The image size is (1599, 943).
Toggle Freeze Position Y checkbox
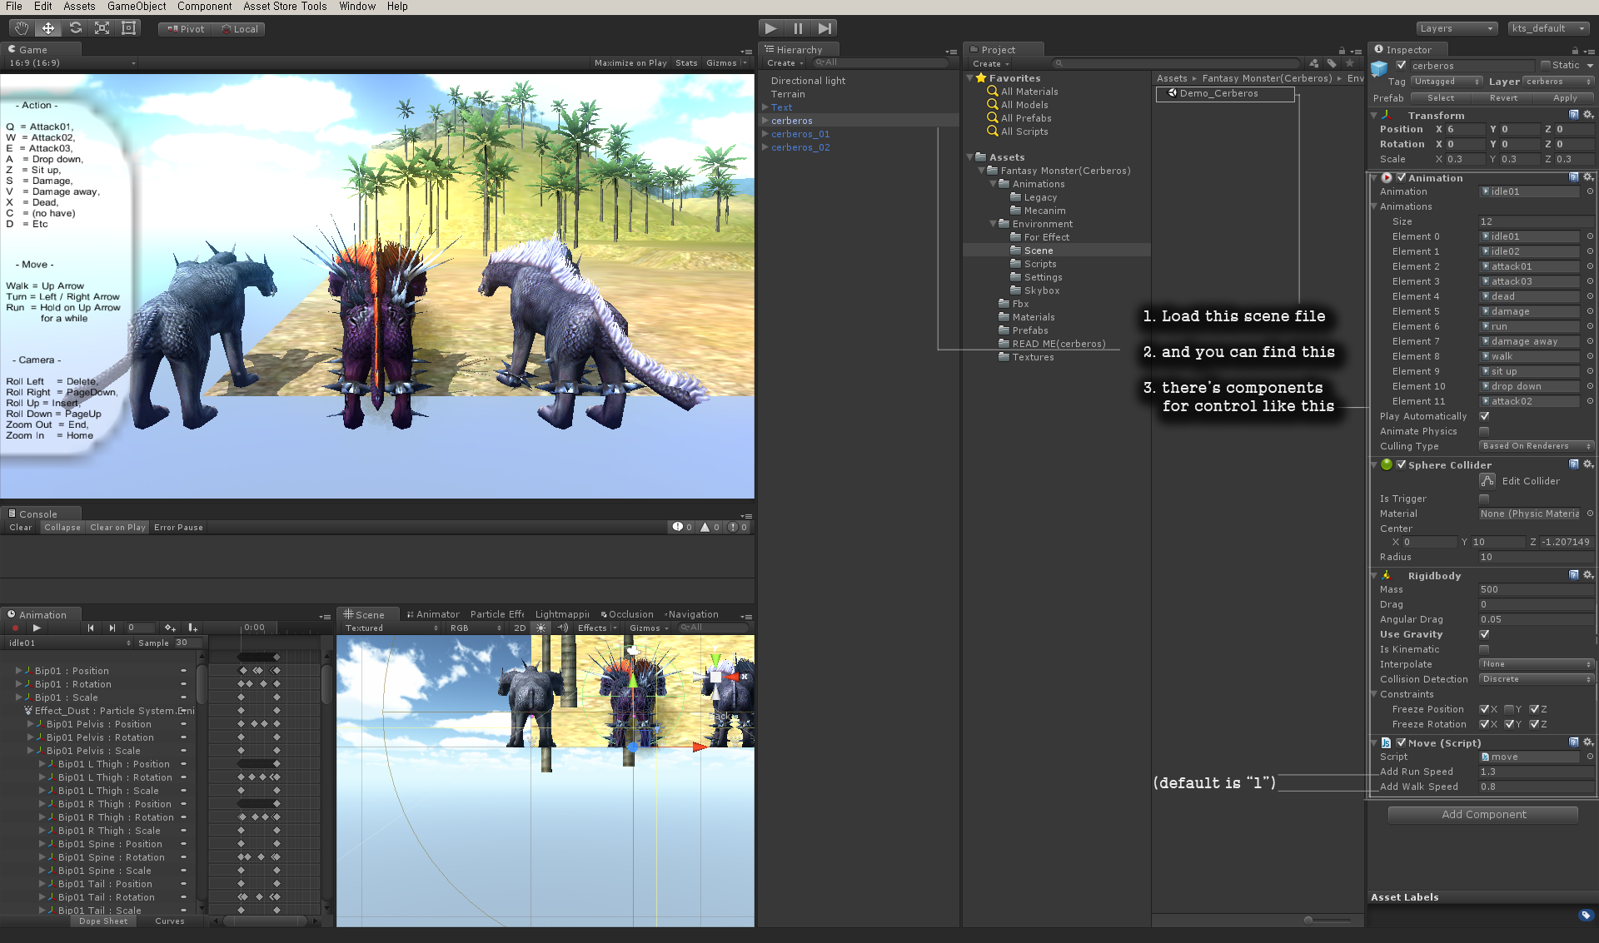click(x=1509, y=709)
